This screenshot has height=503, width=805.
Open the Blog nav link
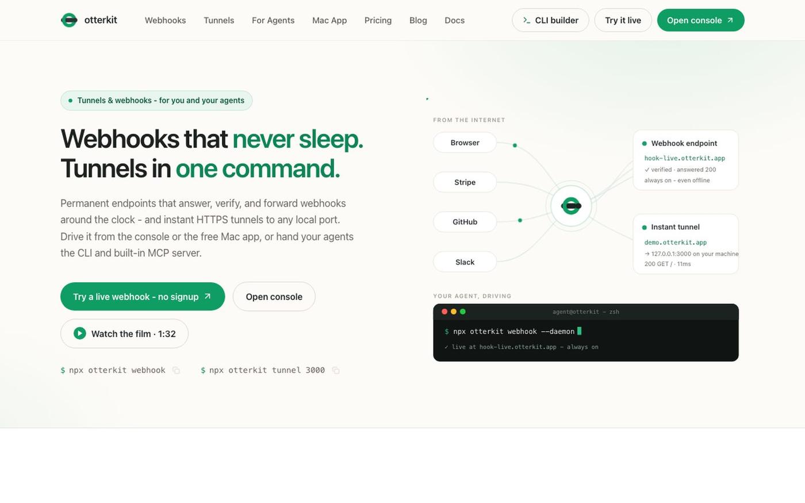pyautogui.click(x=418, y=20)
